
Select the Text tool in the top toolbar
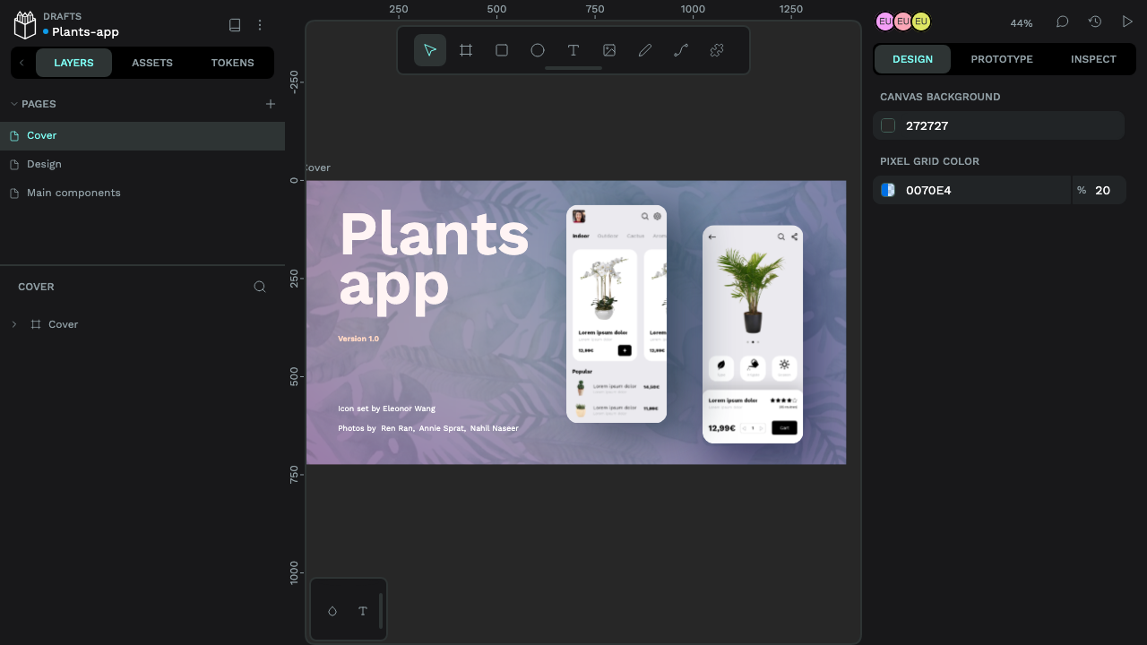pyautogui.click(x=573, y=50)
